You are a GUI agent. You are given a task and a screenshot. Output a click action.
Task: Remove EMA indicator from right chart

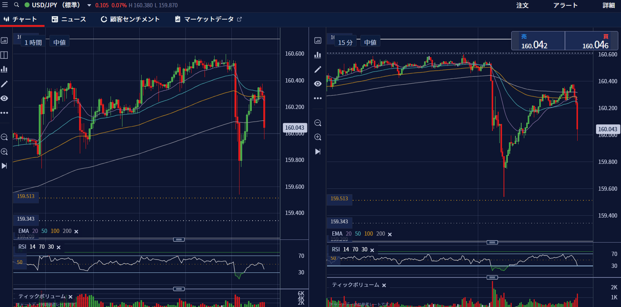tap(390, 234)
